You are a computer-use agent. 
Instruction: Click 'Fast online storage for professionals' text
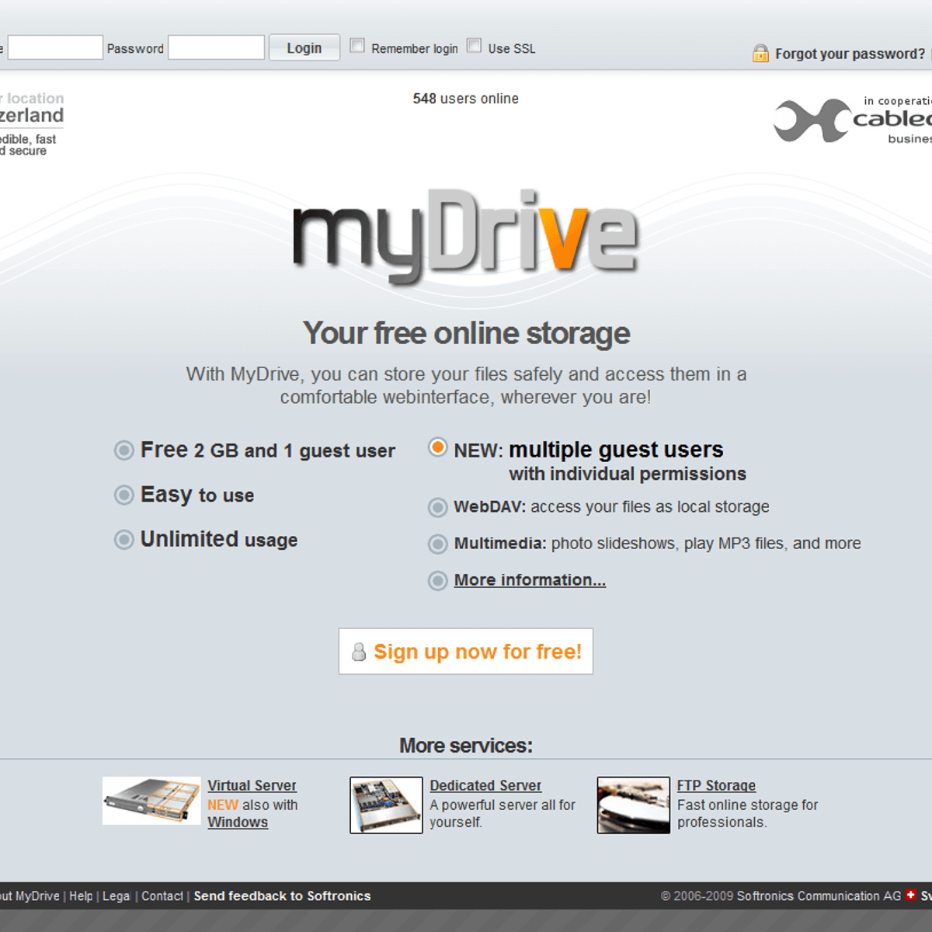click(x=747, y=813)
